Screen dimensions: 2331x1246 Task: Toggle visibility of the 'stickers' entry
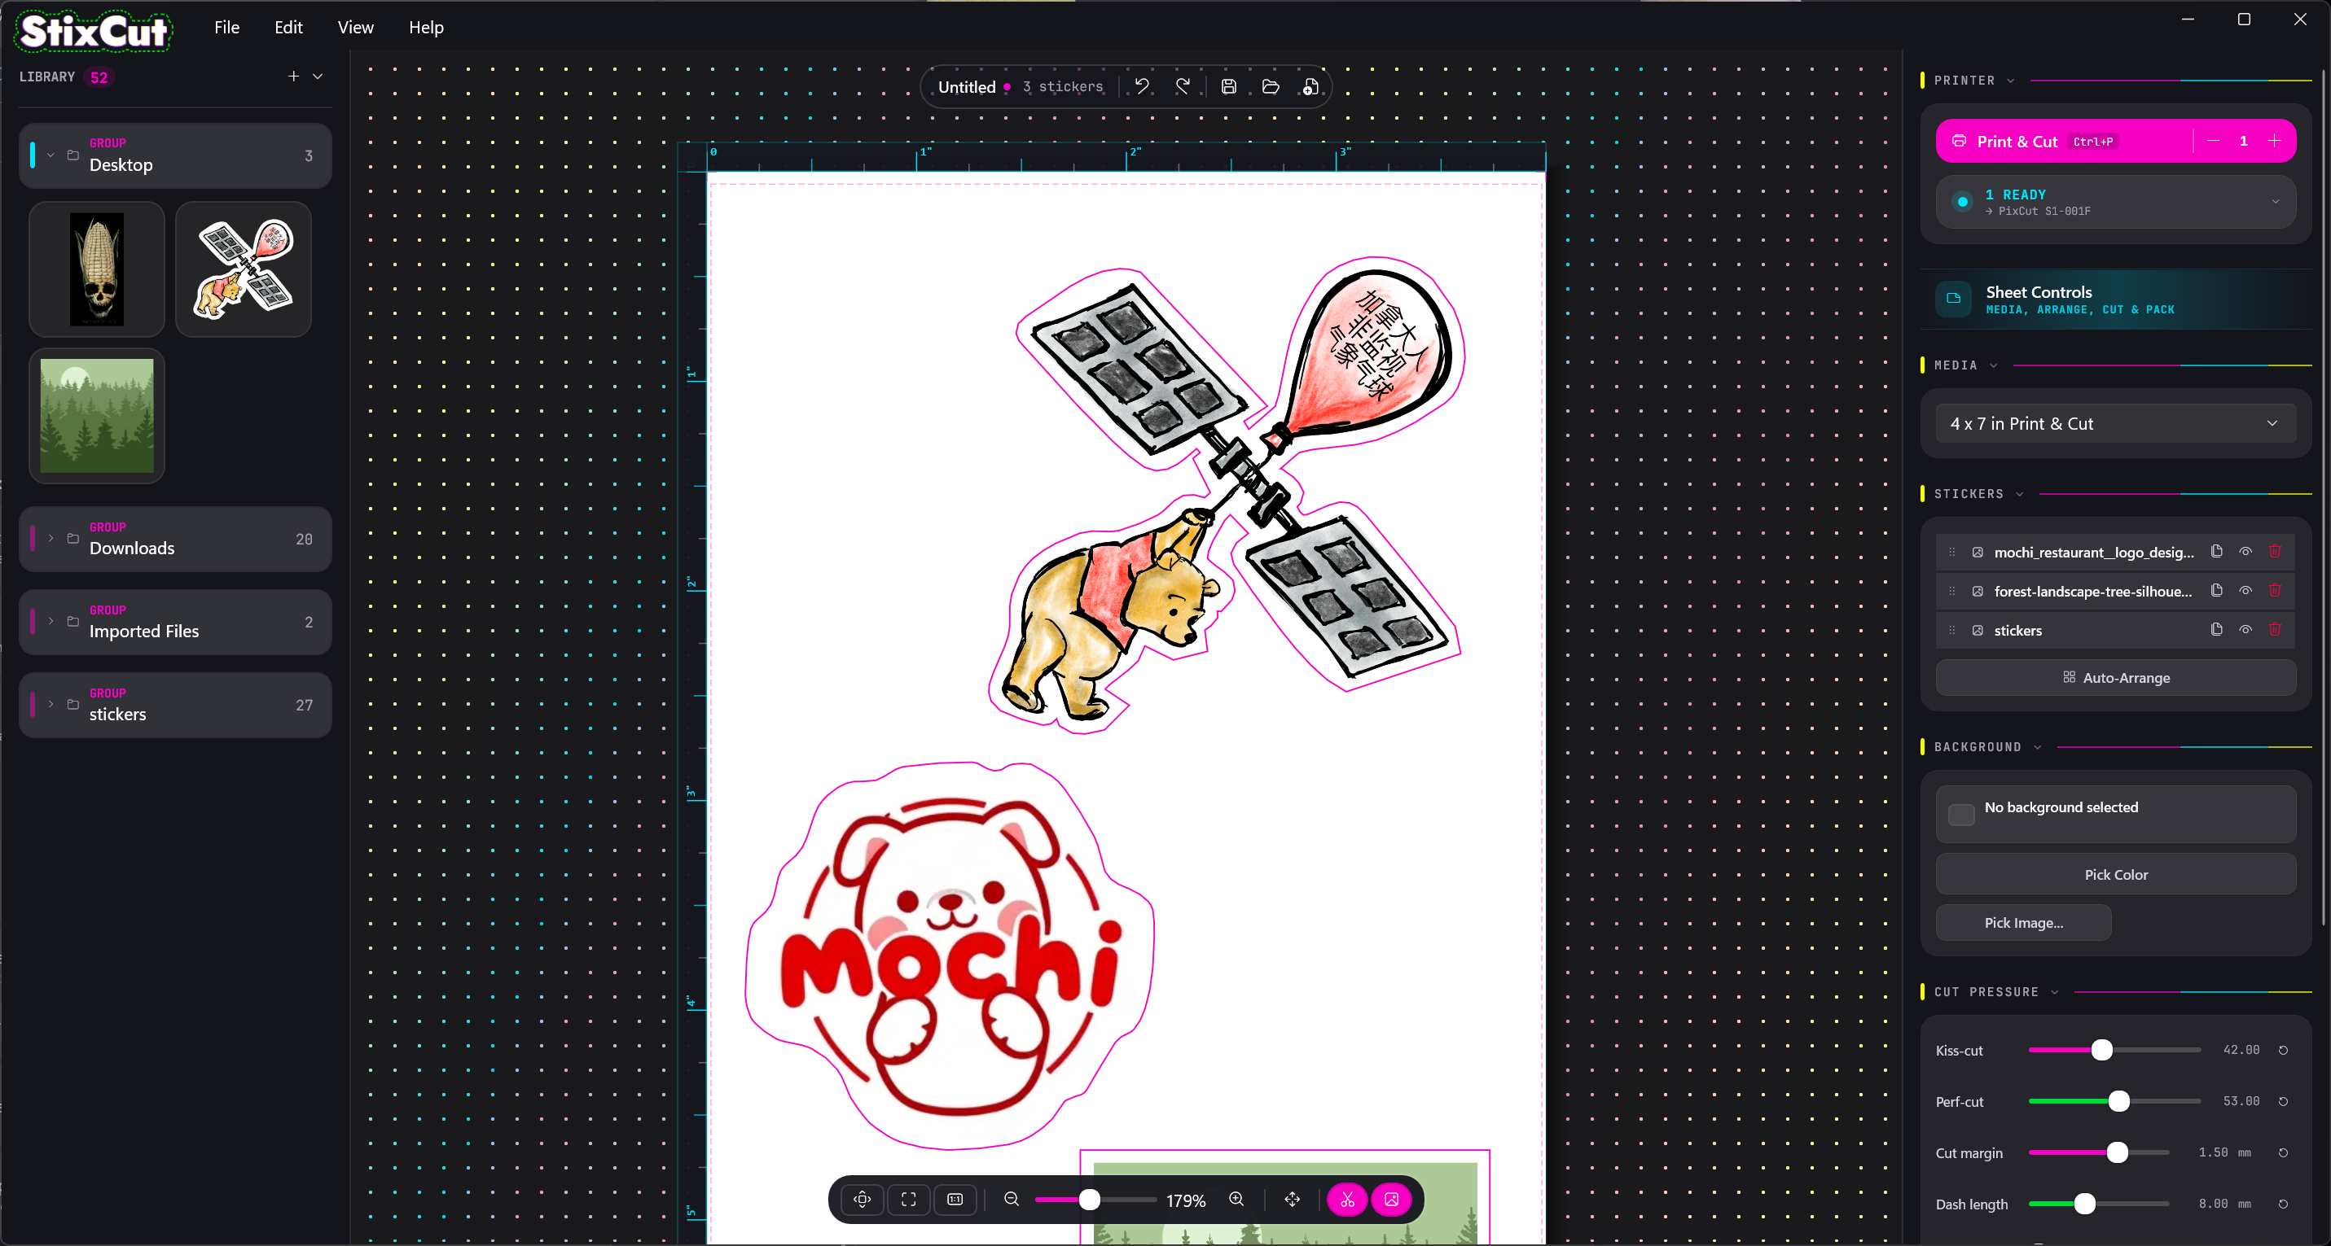point(2245,629)
